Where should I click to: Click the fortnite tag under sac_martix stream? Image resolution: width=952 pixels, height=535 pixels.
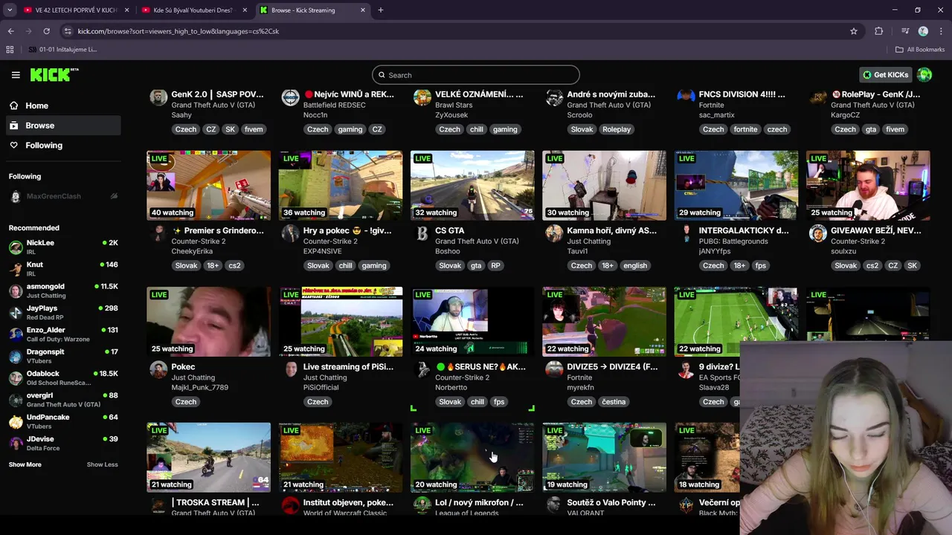point(745,129)
